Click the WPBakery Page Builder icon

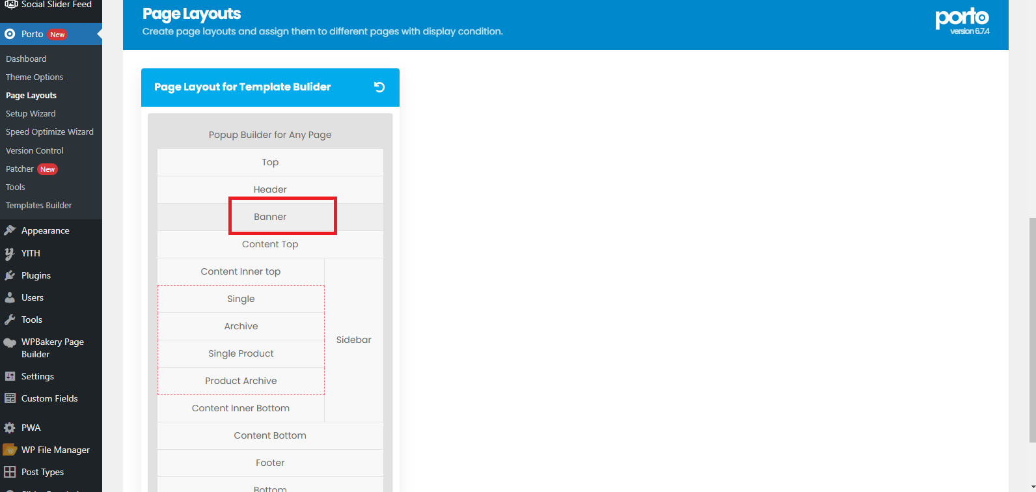coord(10,342)
